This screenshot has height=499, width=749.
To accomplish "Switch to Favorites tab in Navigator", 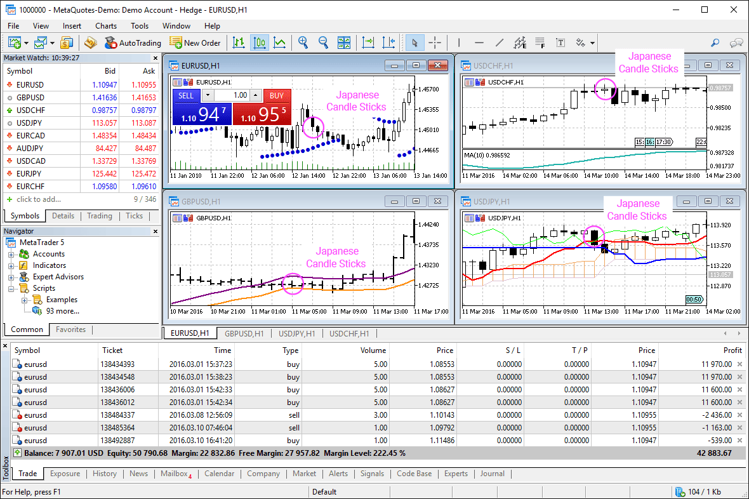I will tap(70, 329).
